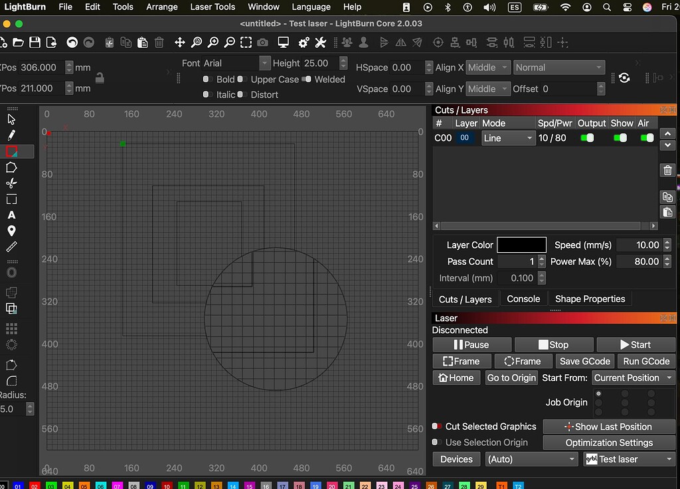Disable Output for layer C00

587,138
